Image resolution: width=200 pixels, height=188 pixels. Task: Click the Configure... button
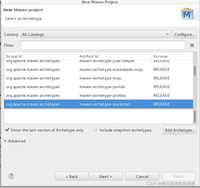pyautogui.click(x=185, y=34)
